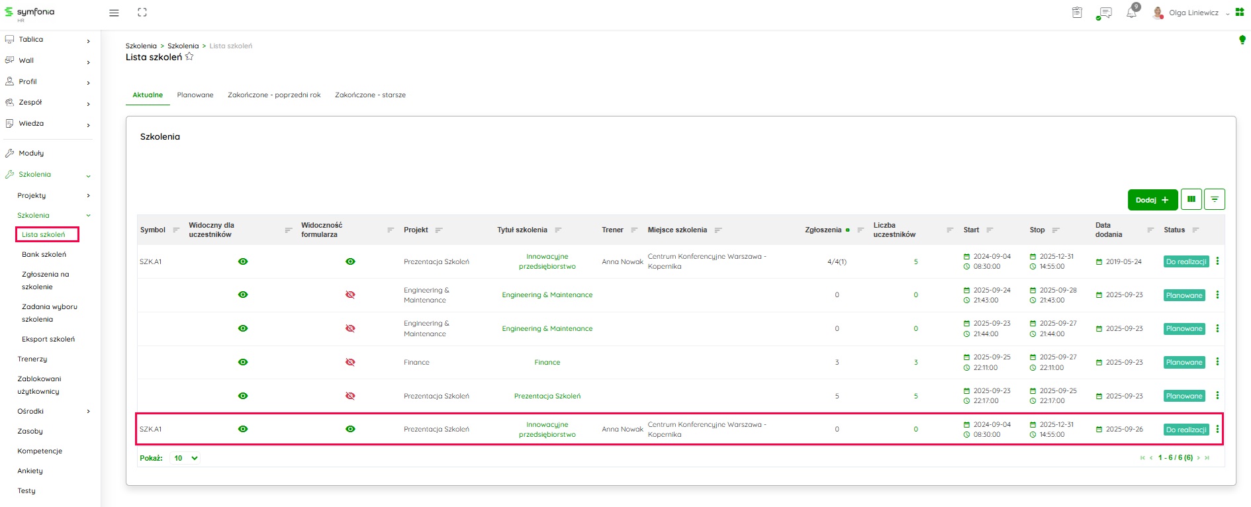Open the hamburger menu icon

114,13
